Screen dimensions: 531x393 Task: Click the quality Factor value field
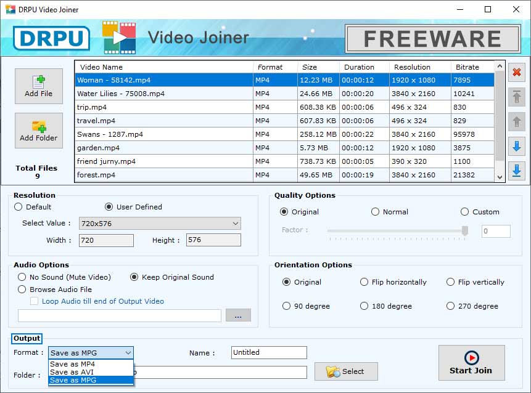(496, 232)
